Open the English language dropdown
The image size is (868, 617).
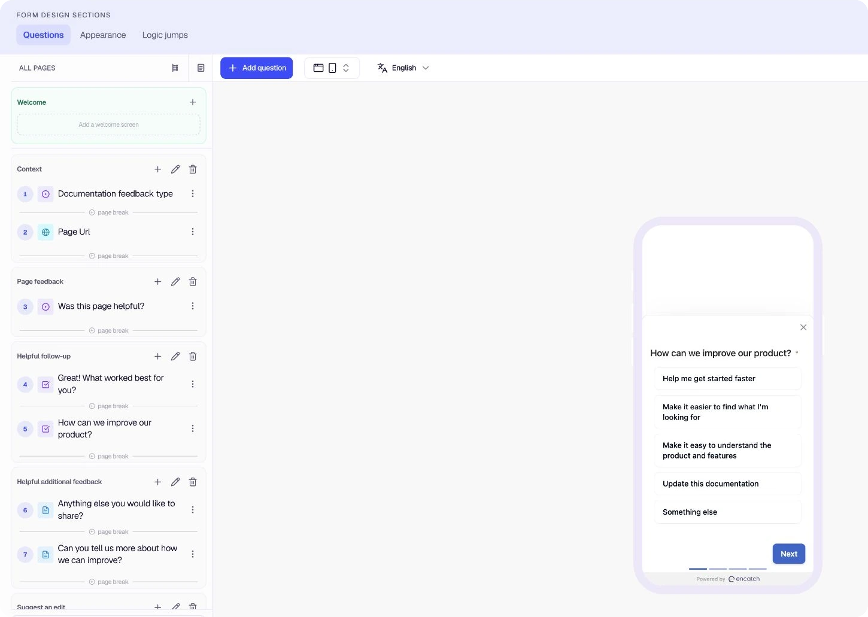click(x=403, y=68)
